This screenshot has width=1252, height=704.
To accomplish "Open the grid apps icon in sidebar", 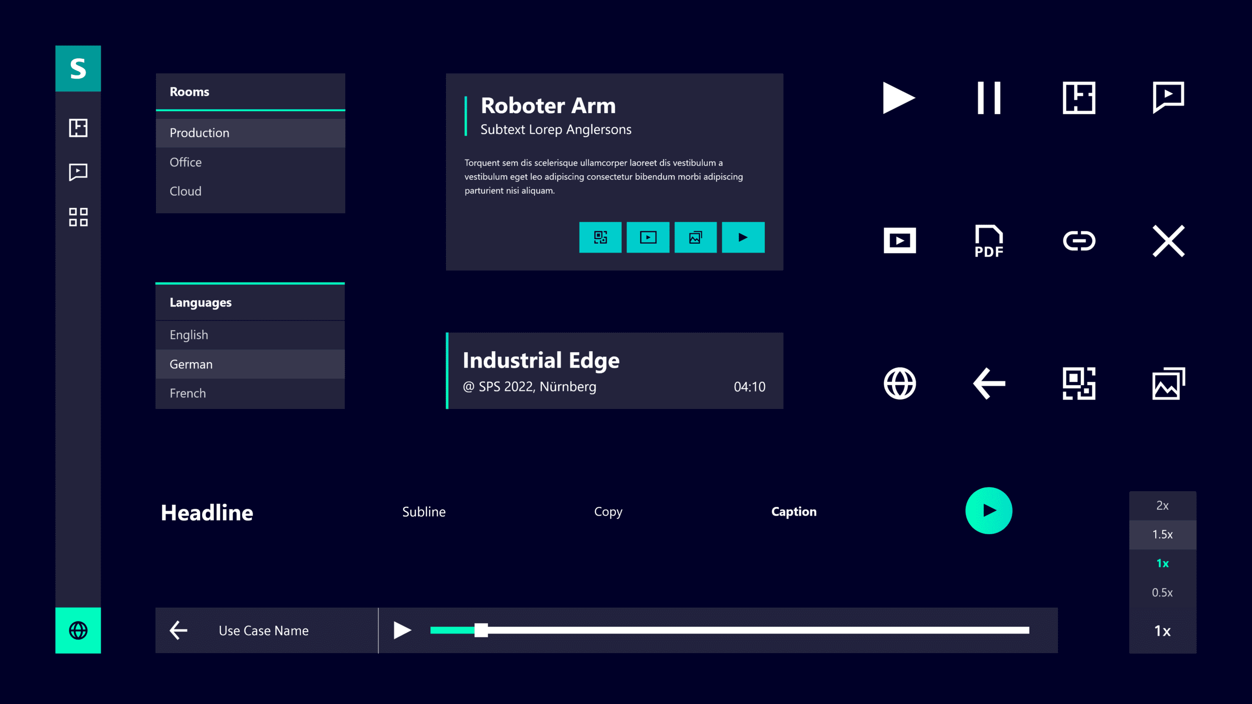I will click(78, 217).
